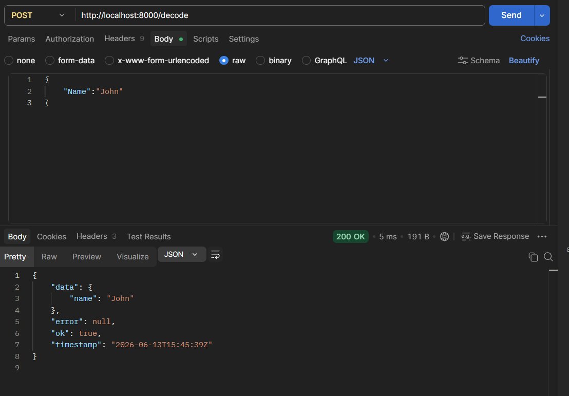Click the "Name" key in request body
The height and width of the screenshot is (396, 569).
pos(77,91)
